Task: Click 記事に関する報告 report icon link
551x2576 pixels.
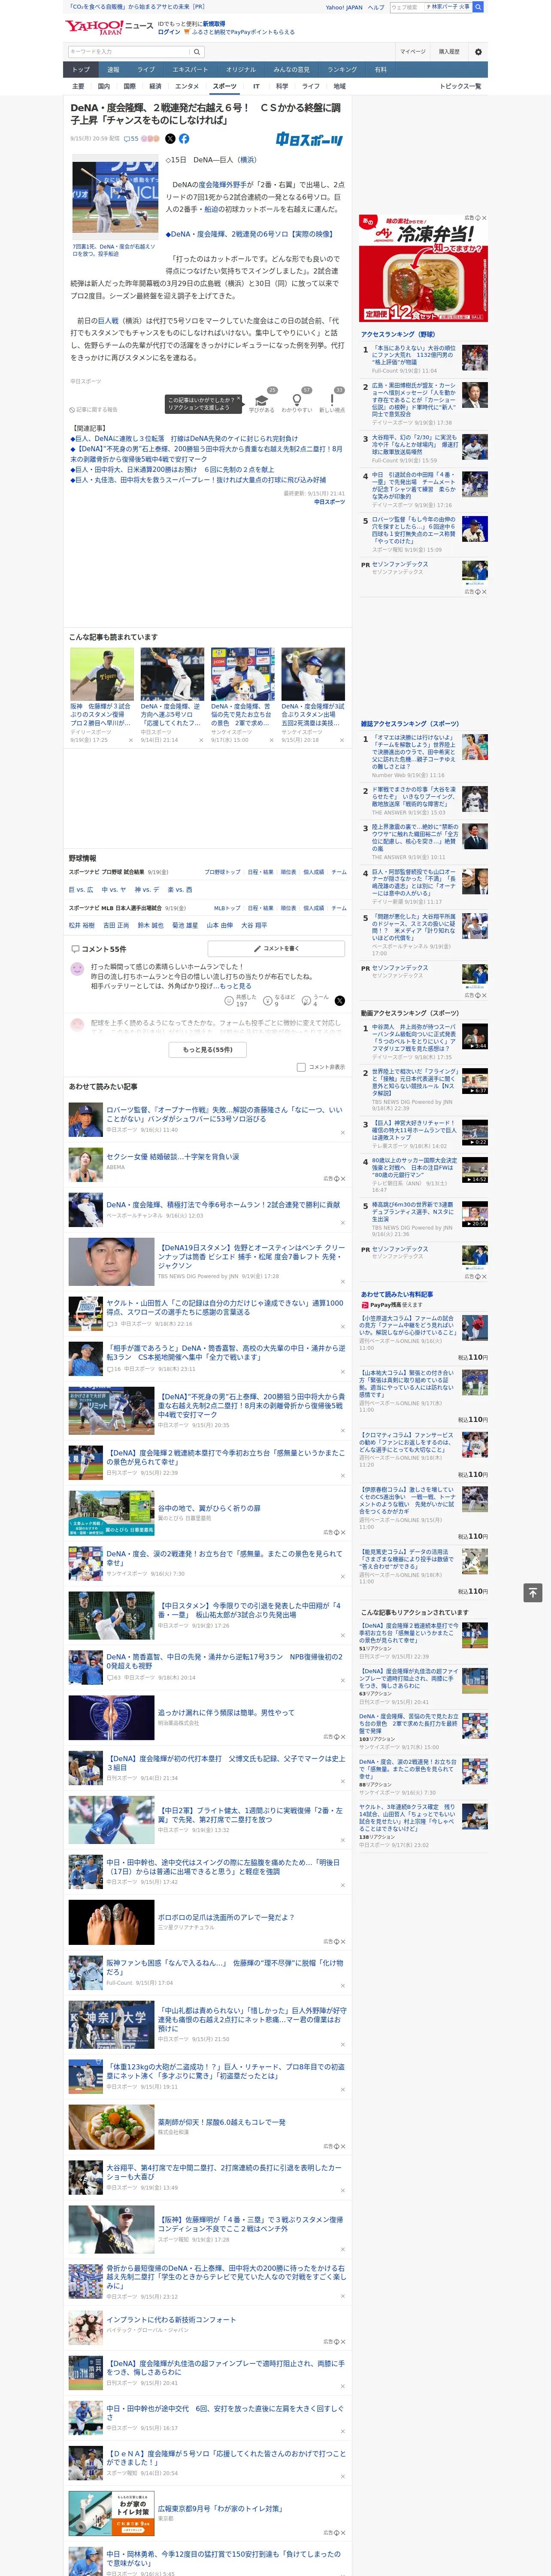Action: 94,410
